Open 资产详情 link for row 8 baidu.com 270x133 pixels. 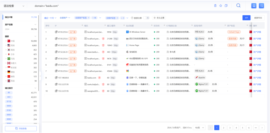pyautogui.click(x=257, y=78)
